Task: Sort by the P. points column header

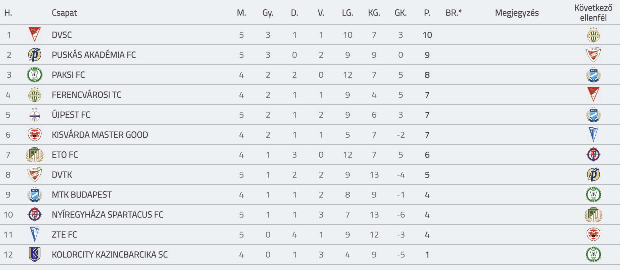Action: (427, 13)
